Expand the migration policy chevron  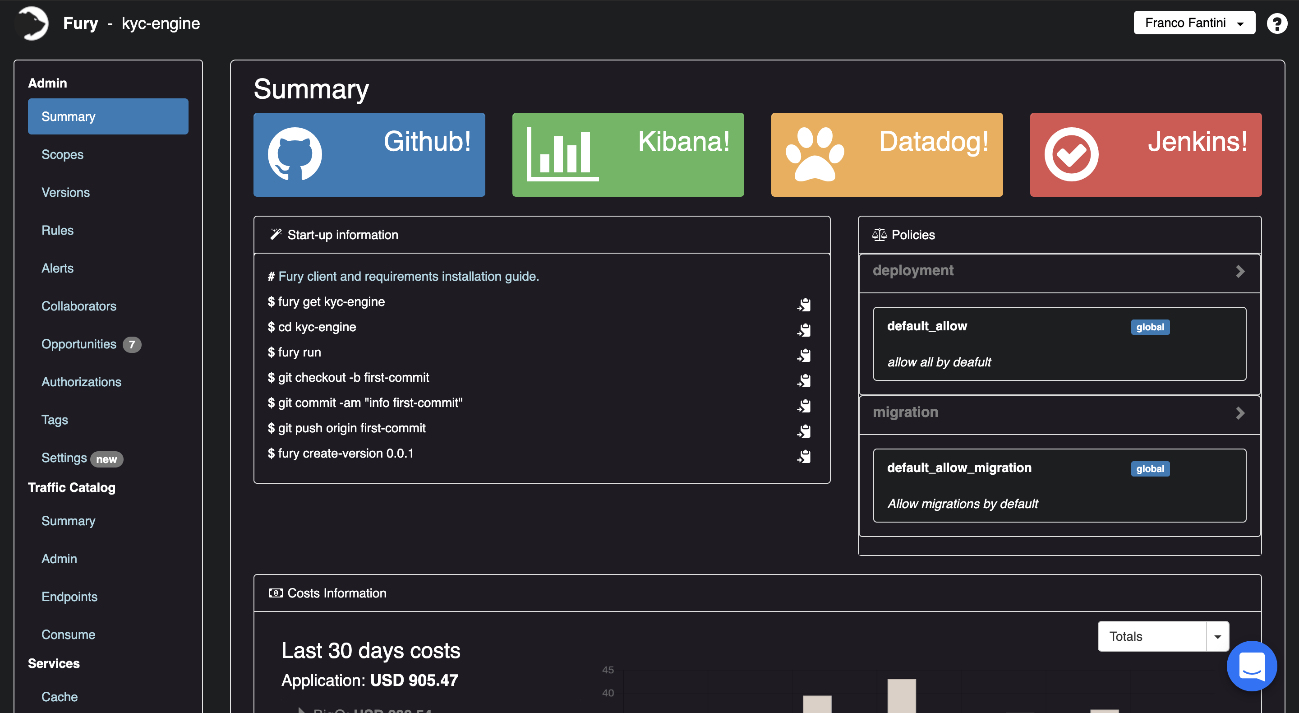tap(1240, 413)
